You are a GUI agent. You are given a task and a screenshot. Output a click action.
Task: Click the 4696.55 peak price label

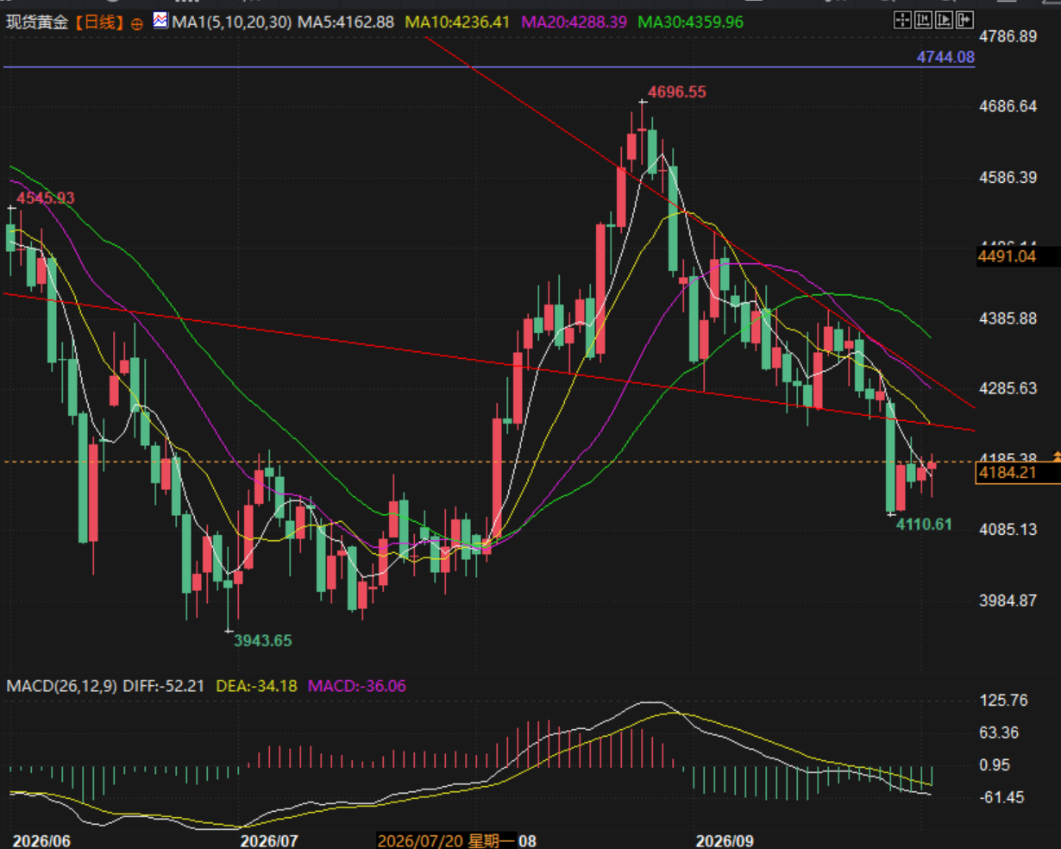(x=677, y=91)
